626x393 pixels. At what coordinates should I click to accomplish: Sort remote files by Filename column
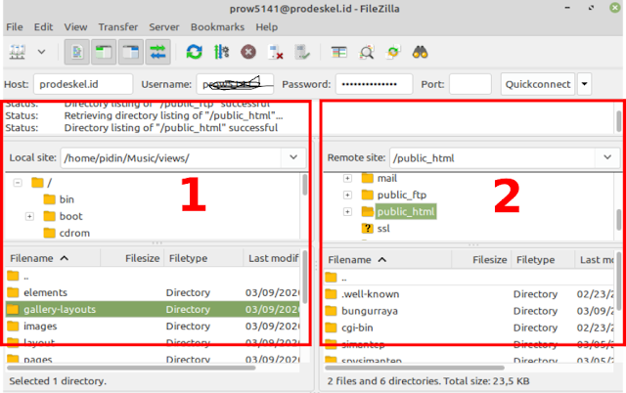(387, 260)
